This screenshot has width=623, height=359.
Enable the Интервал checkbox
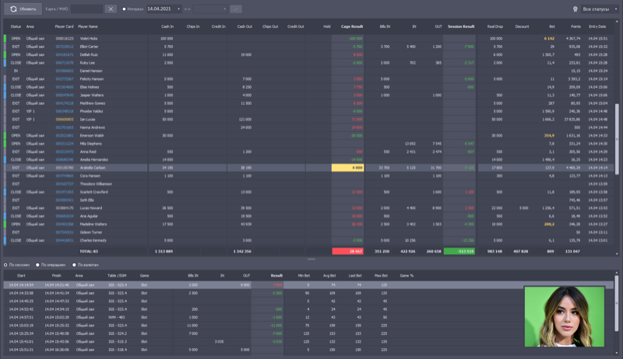(x=124, y=9)
